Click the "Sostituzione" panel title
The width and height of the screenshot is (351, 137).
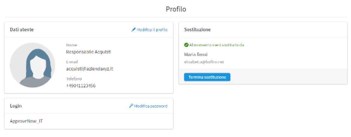coord(197,30)
